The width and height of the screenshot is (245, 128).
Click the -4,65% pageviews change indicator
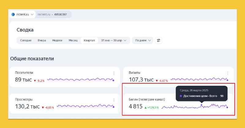tap(48, 107)
